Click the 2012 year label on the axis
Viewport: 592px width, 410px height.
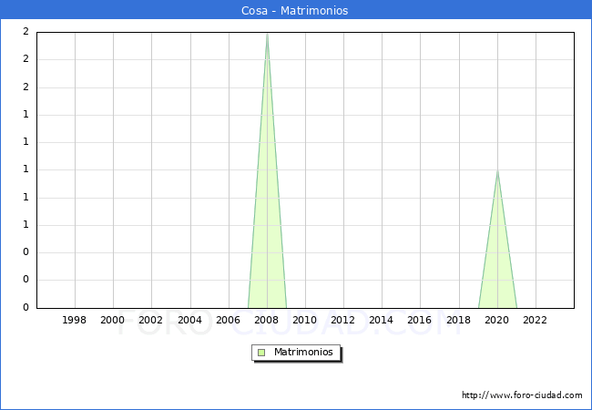click(343, 320)
